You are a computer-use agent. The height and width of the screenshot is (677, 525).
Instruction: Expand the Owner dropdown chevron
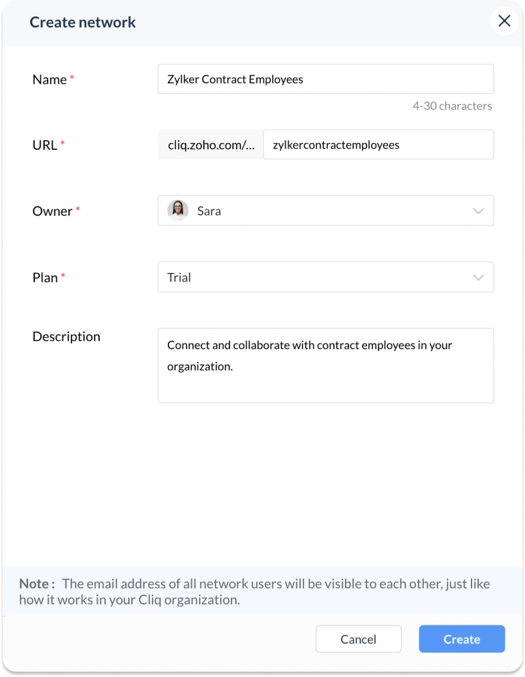coord(478,211)
